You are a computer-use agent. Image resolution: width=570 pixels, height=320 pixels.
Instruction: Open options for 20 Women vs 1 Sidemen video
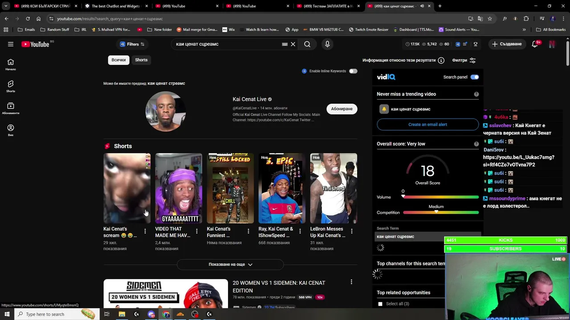(x=351, y=282)
